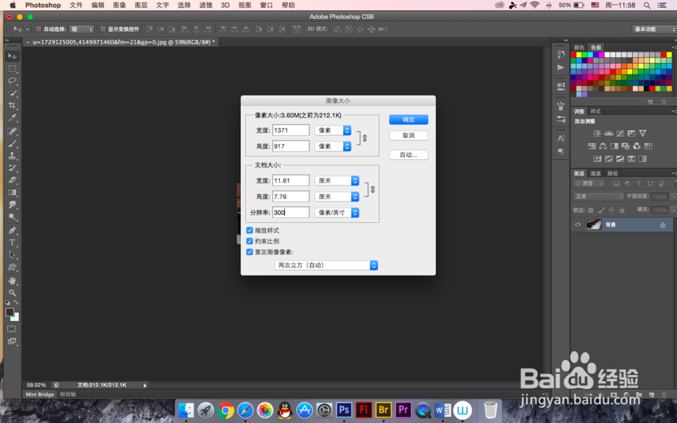Viewport: 677px width, 423px height.
Task: Confirm with the 确定 button
Action: pyautogui.click(x=408, y=120)
